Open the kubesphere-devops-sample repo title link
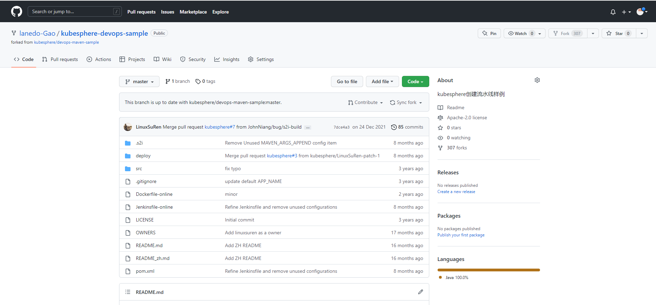 105,33
